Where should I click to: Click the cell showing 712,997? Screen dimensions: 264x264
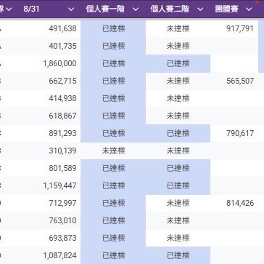pos(62,203)
